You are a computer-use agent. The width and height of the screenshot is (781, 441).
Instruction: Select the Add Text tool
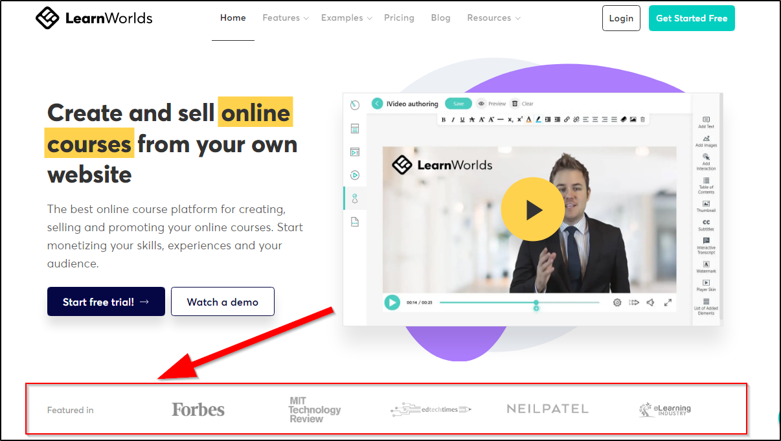(x=706, y=122)
